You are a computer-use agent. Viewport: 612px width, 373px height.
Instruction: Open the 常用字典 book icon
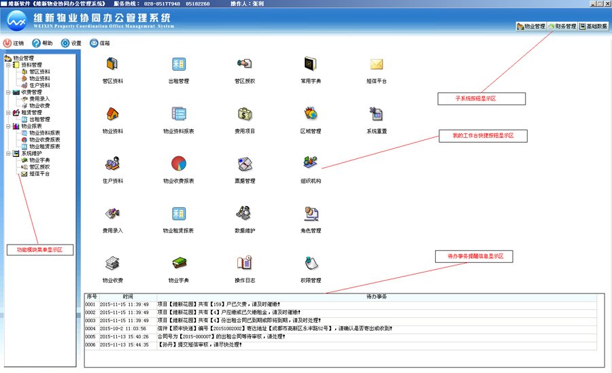click(311, 65)
